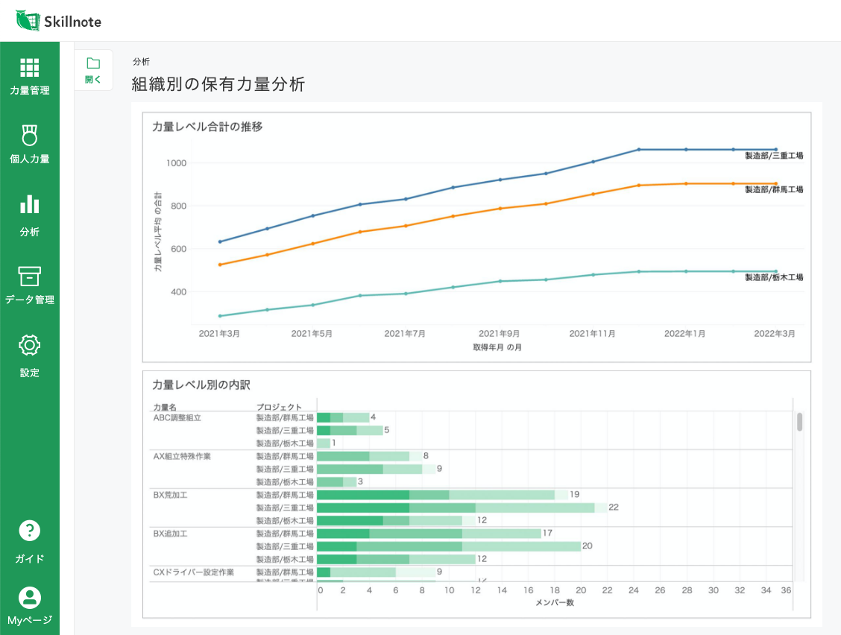The height and width of the screenshot is (635, 841).
Task: Click 製造部/群馬工場 orange line label
Action: [773, 189]
